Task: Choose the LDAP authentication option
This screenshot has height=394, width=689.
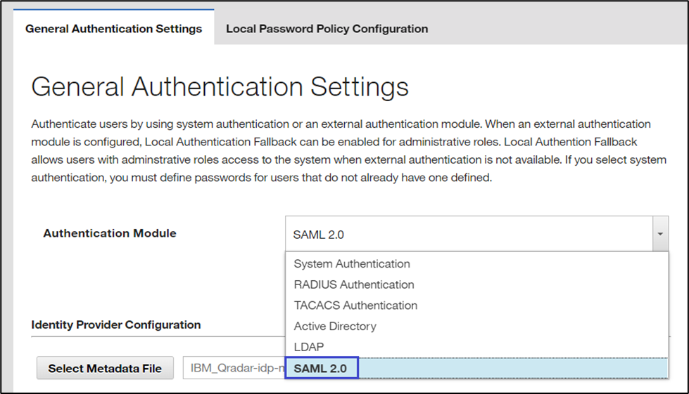Action: click(x=309, y=347)
